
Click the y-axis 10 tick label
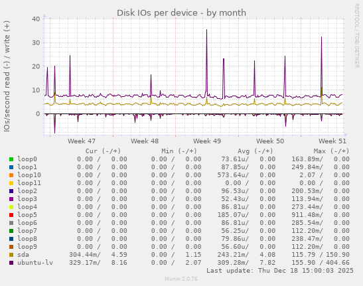point(36,90)
